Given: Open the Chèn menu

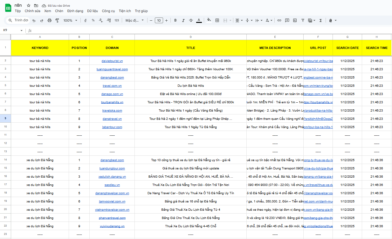Looking at the screenshot, I should tap(59, 11).
